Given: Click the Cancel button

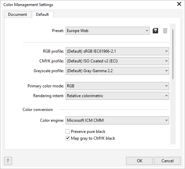Looking at the screenshot, I should pyautogui.click(x=168, y=161).
